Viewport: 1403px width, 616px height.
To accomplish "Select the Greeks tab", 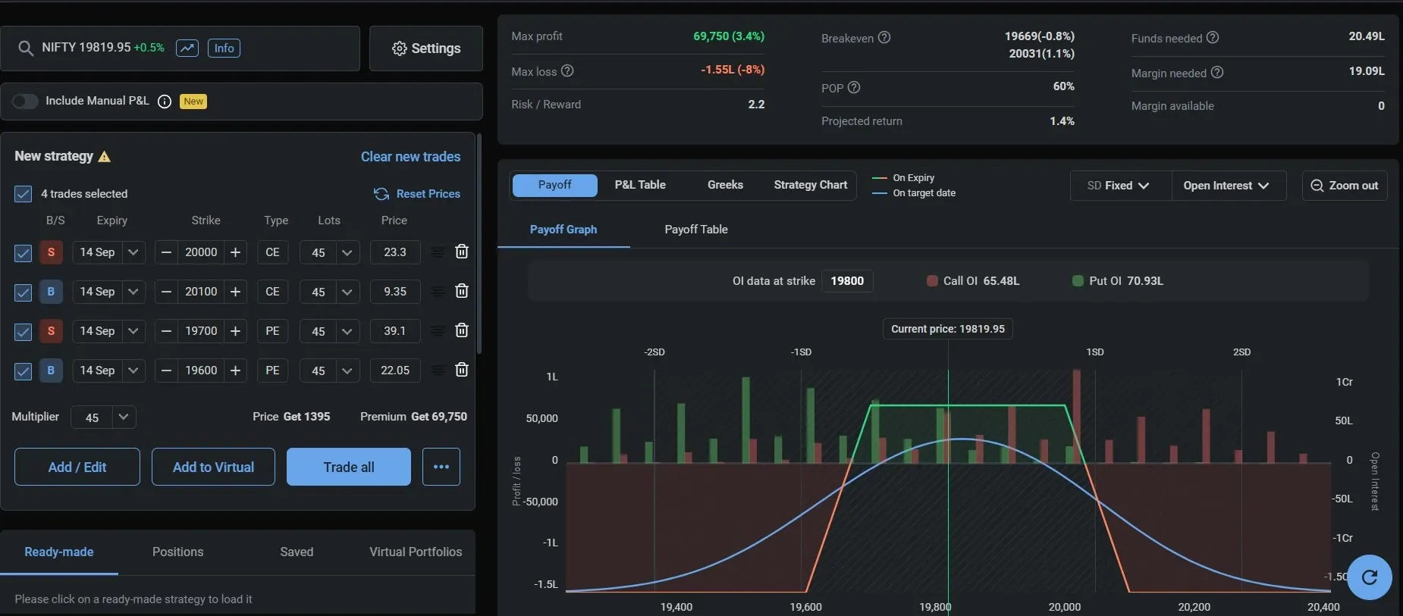I will click(x=725, y=185).
